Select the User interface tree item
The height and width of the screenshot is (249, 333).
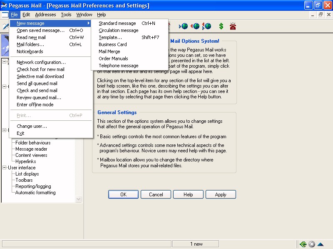(22, 168)
